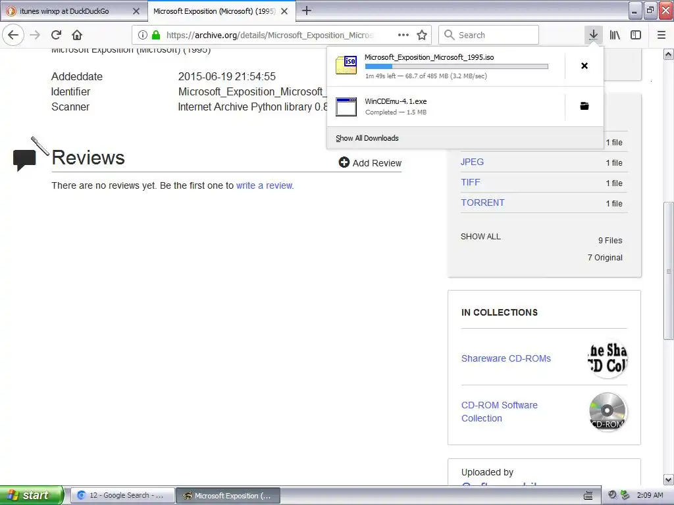Open the TIFF download option
This screenshot has height=505, width=674.
(x=470, y=183)
